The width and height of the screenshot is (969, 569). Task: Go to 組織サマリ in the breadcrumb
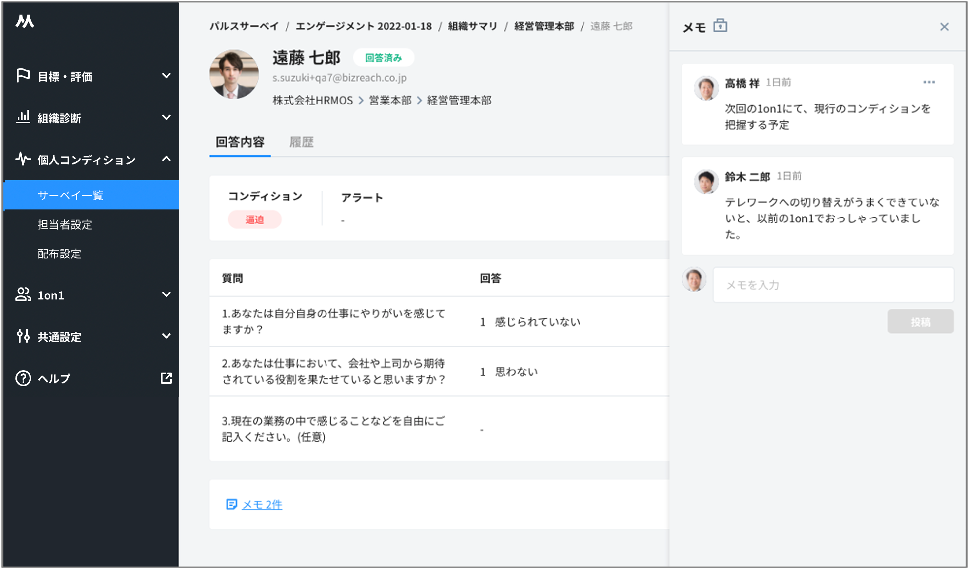[x=473, y=26]
